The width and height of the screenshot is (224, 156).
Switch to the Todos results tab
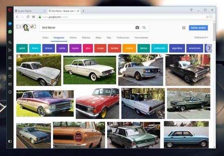point(45,38)
